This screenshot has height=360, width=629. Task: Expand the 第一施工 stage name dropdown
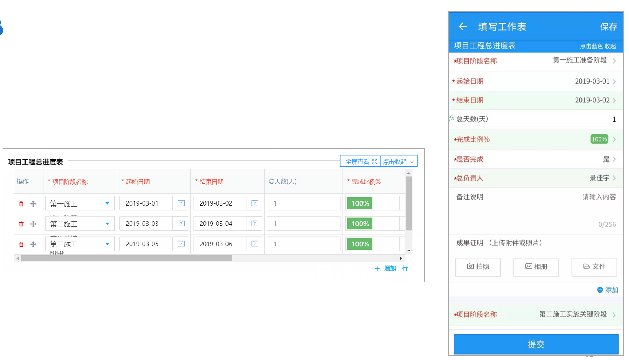(107, 203)
